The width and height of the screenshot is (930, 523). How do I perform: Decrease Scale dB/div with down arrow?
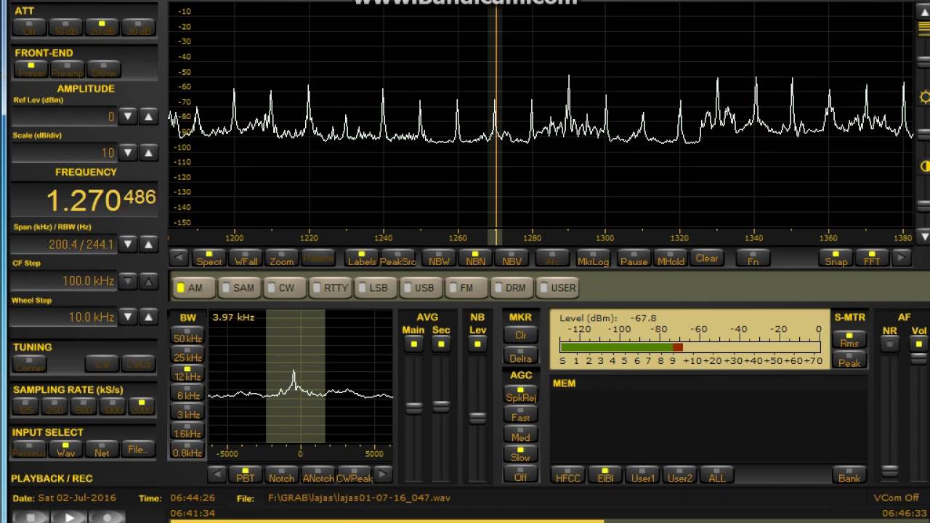point(128,153)
